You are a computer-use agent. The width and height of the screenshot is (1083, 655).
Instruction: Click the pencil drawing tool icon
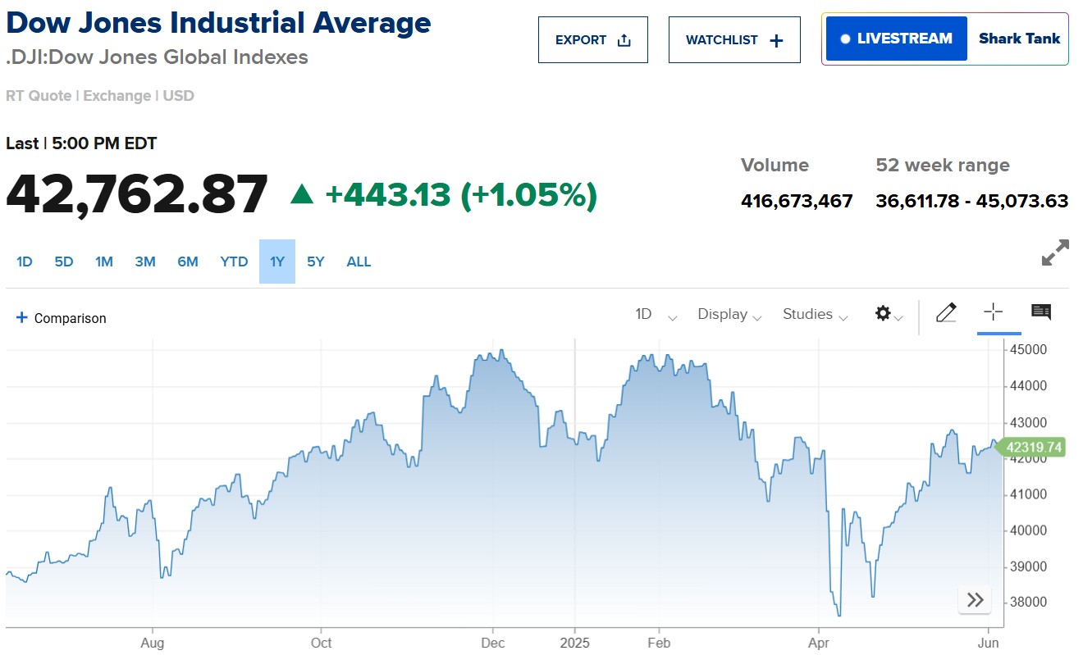point(946,312)
